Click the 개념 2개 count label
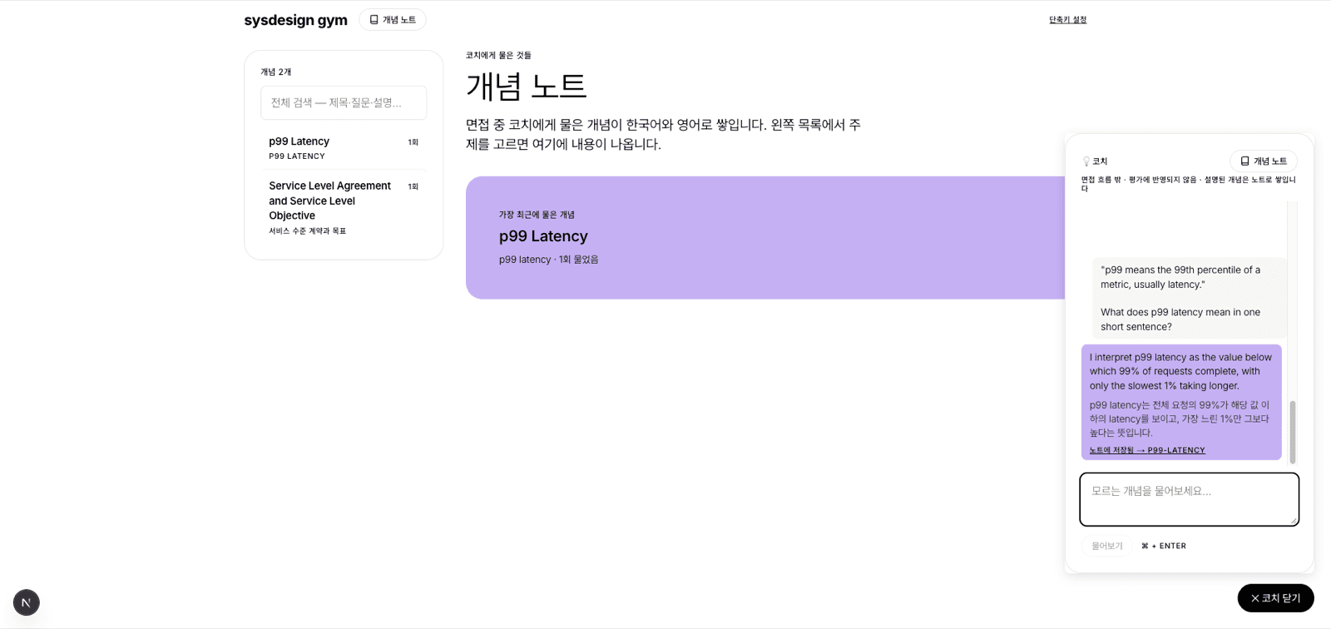 (x=276, y=72)
